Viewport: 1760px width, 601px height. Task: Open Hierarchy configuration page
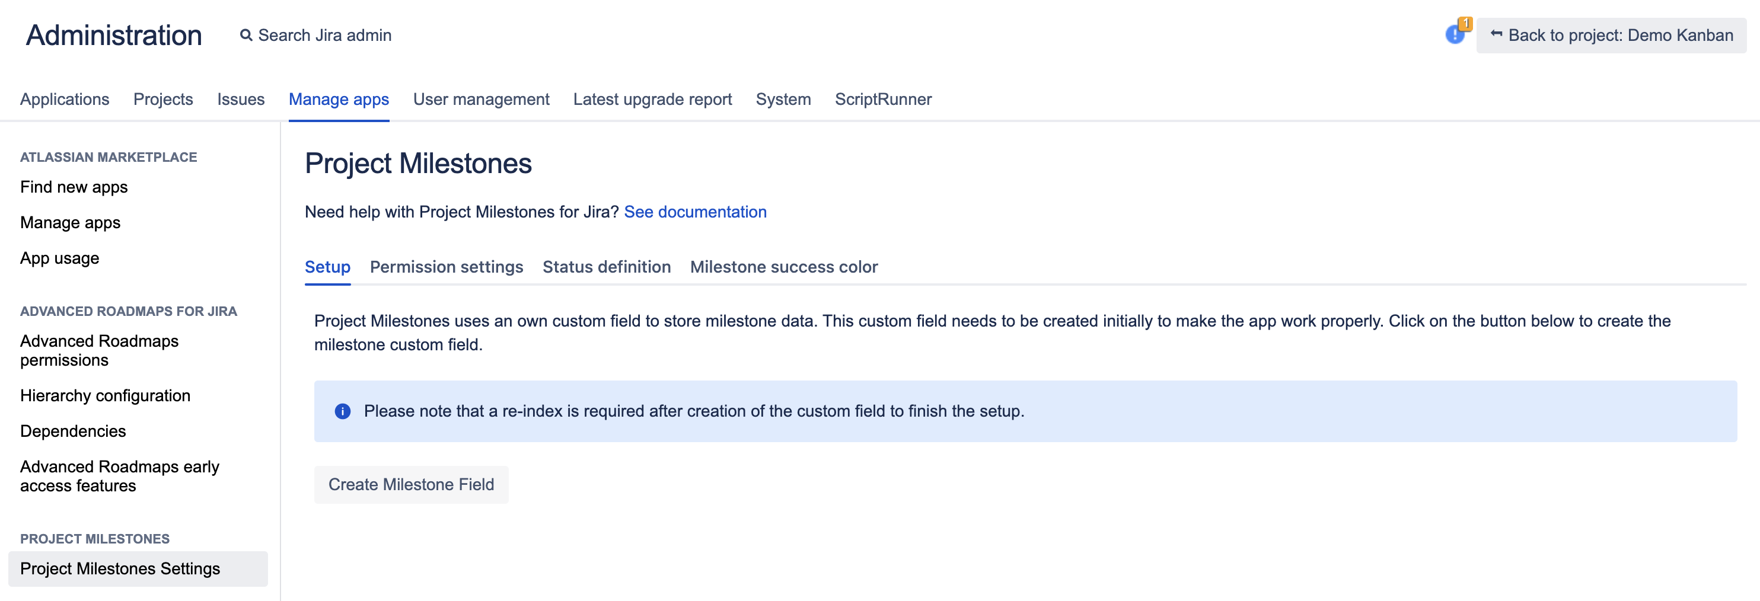point(105,395)
